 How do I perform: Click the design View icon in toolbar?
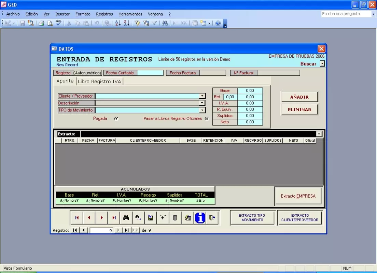[8, 23]
